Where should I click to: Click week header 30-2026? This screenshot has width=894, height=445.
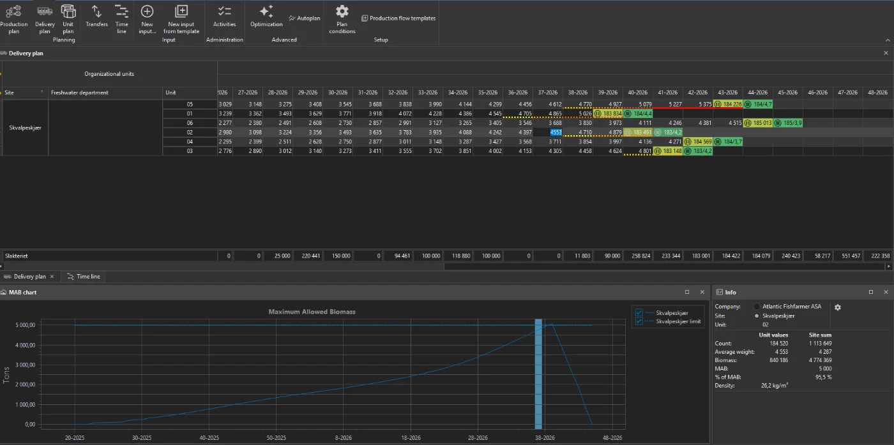pyautogui.click(x=337, y=92)
